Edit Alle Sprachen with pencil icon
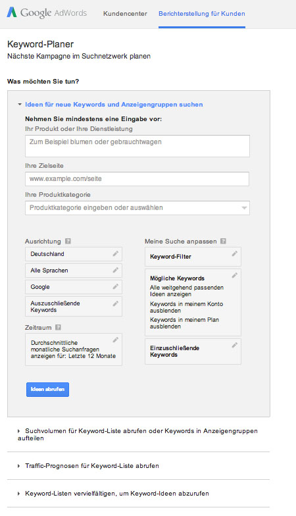Image resolution: width=296 pixels, height=516 pixels. click(x=116, y=270)
